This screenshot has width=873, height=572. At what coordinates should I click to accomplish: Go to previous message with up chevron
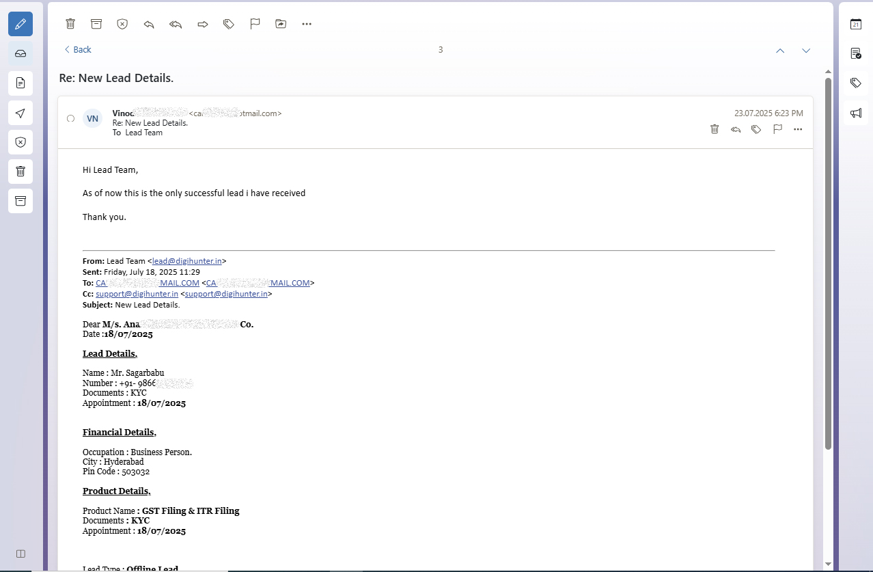coord(780,51)
